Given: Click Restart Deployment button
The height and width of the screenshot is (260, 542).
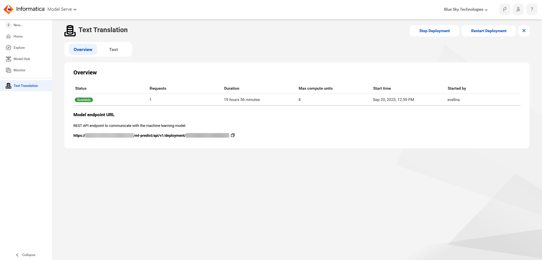Looking at the screenshot, I should click(x=489, y=31).
